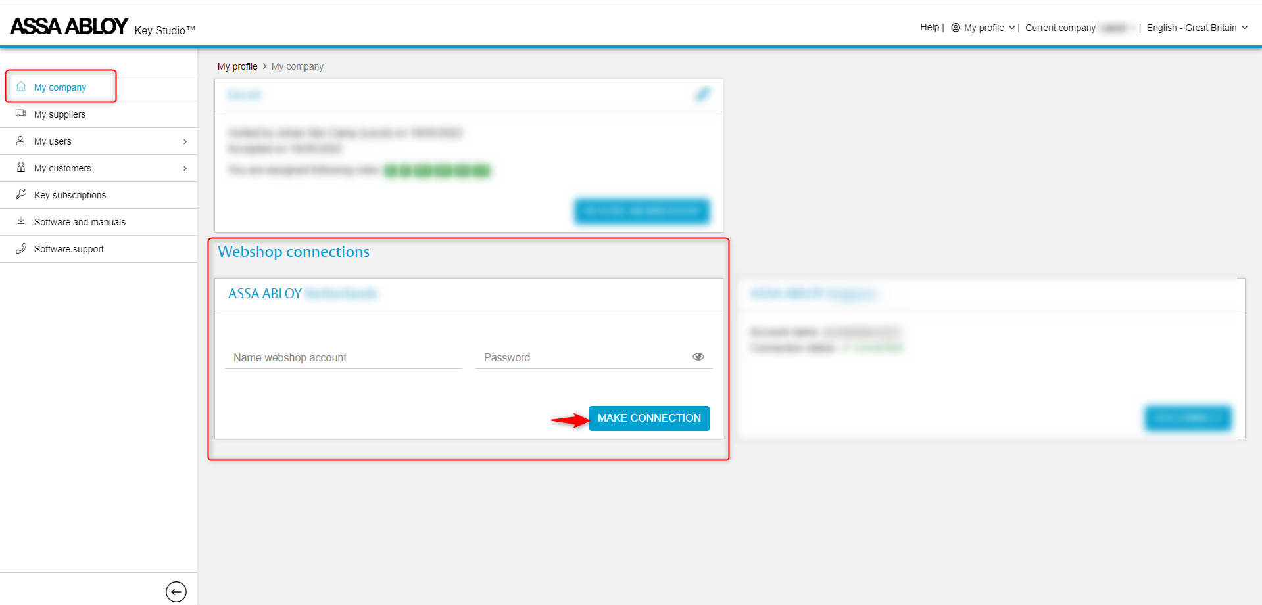The image size is (1262, 605).
Task: Open My users in the sidebar
Action: pyautogui.click(x=99, y=141)
